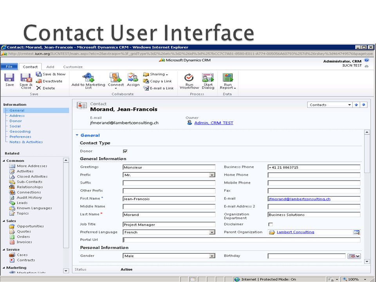Image resolution: width=376 pixels, height=282 pixels.
Task: Go to previous record up arrow
Action: (356, 105)
